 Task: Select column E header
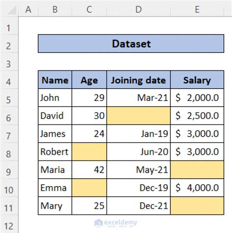[x=197, y=9]
